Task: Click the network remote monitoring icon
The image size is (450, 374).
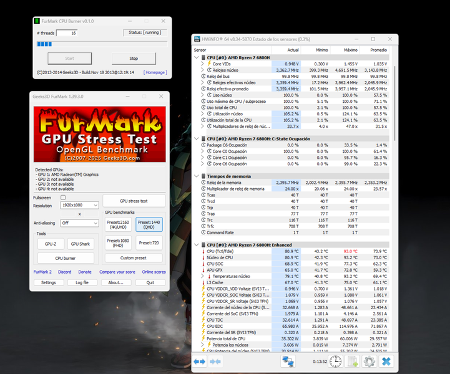Action: (288, 361)
